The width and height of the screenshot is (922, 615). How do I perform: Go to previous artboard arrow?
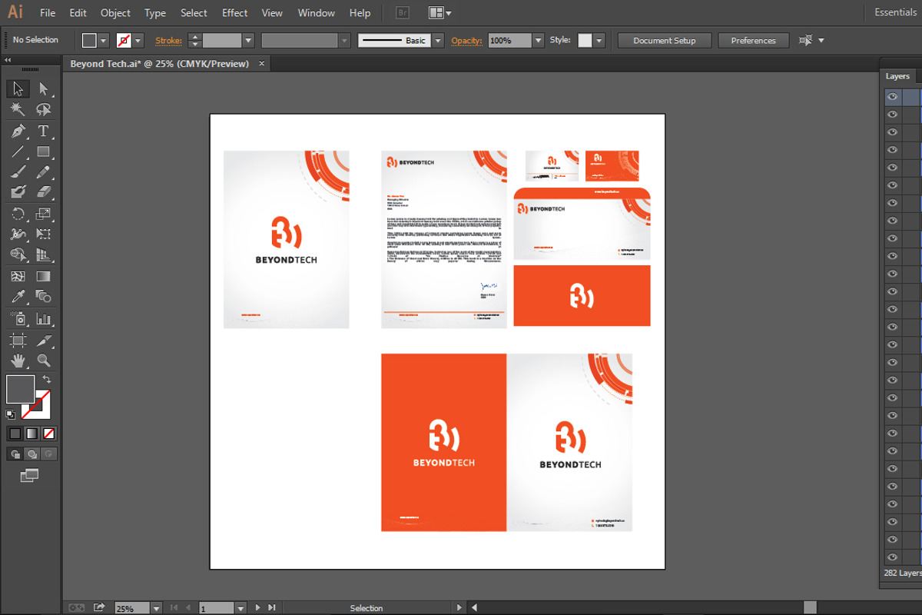pyautogui.click(x=187, y=608)
